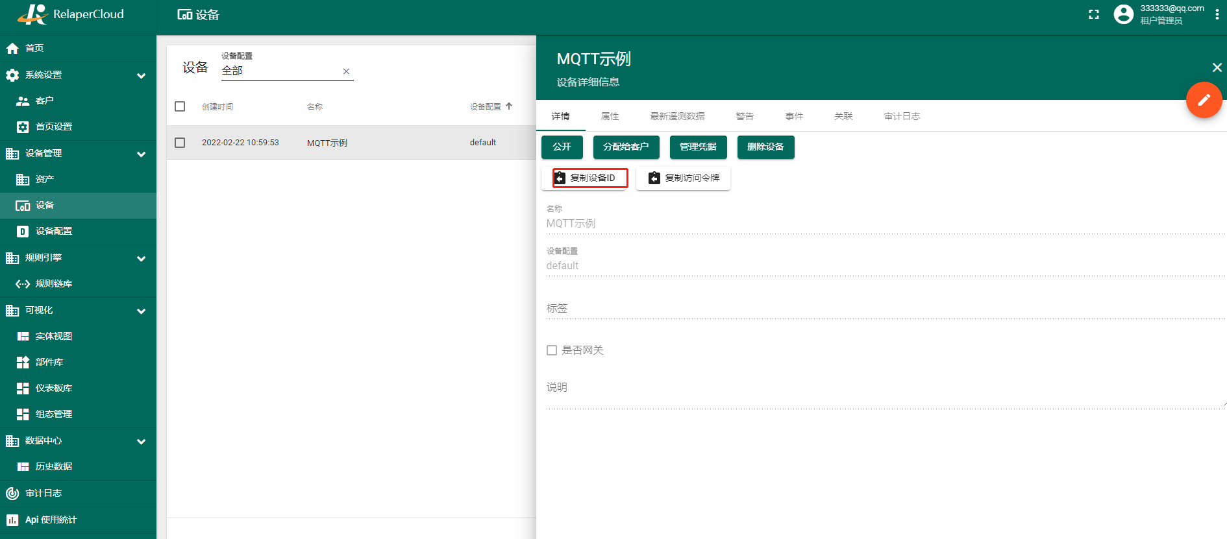Image resolution: width=1227 pixels, height=539 pixels.
Task: Click the 分配给客户 button
Action: (x=626, y=147)
